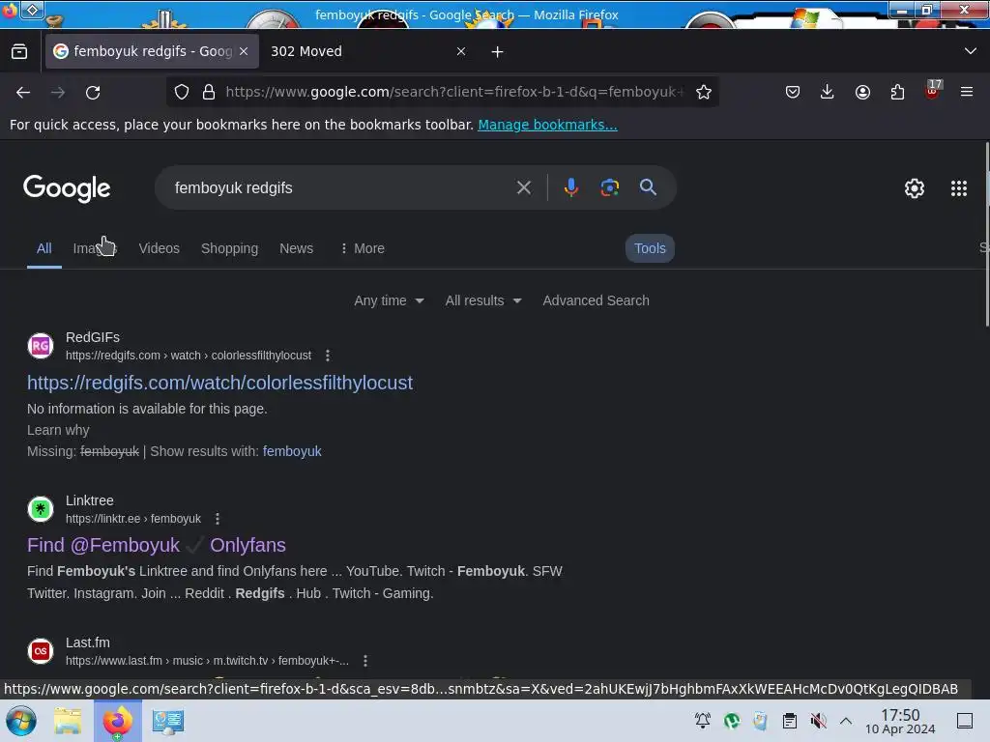Open the List all tabs dropdown
This screenshot has height=742, width=990.
(971, 51)
